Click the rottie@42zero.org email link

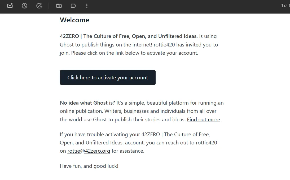pyautogui.click(x=89, y=151)
